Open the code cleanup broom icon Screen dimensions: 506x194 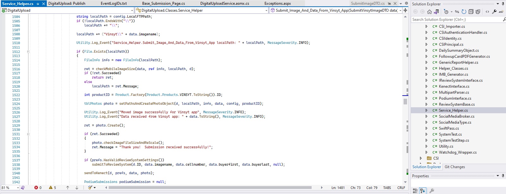(x=90, y=188)
